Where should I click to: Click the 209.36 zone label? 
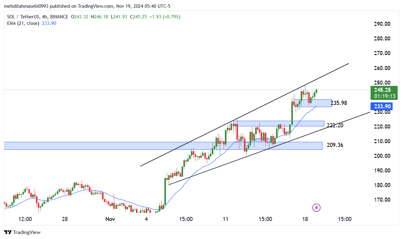[x=335, y=145]
